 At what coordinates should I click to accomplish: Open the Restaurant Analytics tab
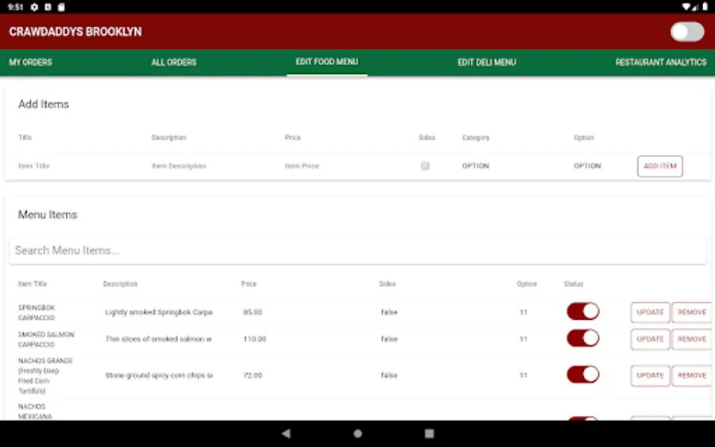tap(661, 63)
